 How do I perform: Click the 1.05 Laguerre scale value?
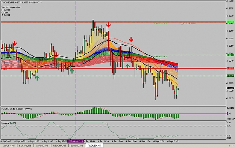tap(229, 123)
